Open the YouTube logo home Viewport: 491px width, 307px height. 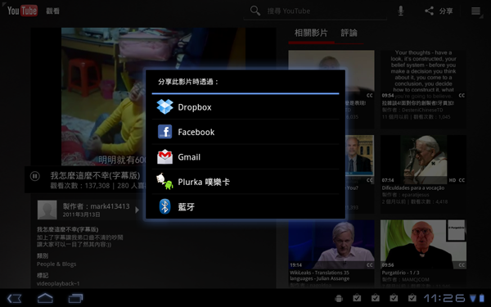pos(22,11)
